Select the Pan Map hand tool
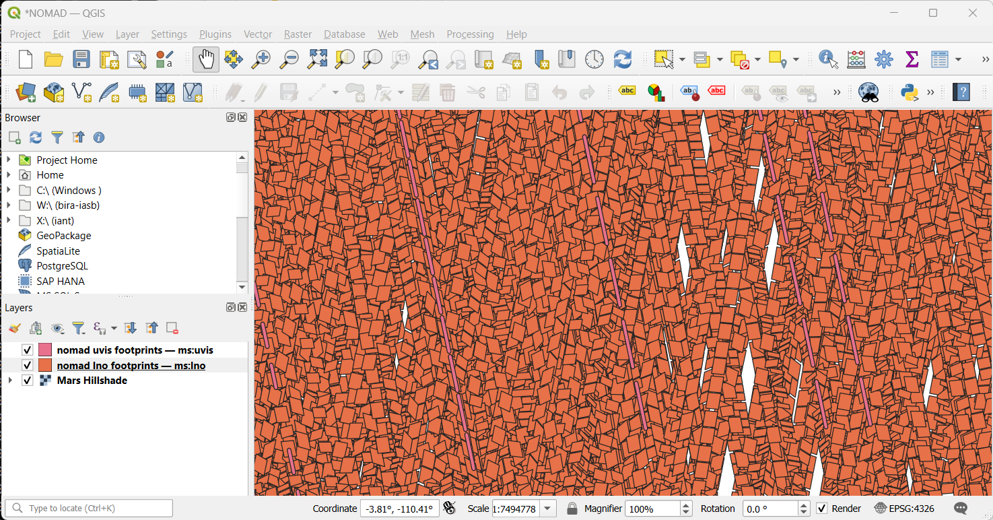Viewport: 993px width, 520px height. pos(206,59)
